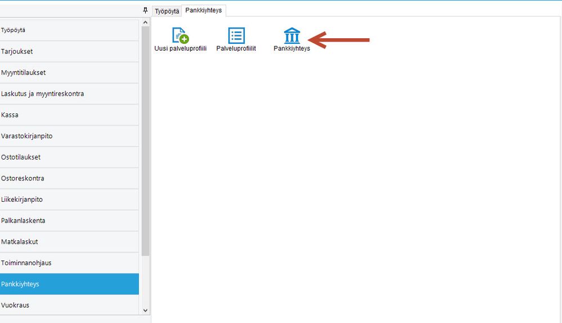
Task: Click sidebar scrollbar up arrow
Action: [x=145, y=22]
